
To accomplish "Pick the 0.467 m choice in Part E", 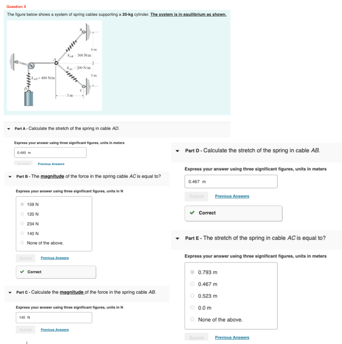I will [x=193, y=284].
